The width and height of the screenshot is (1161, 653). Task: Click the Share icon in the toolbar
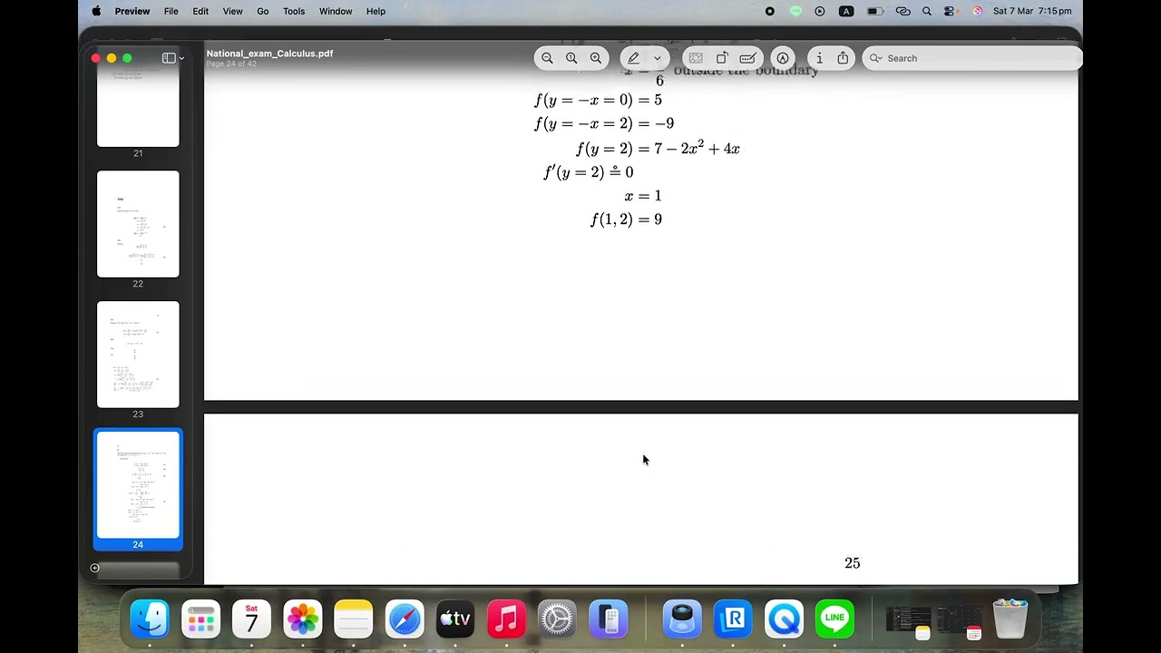(x=843, y=58)
